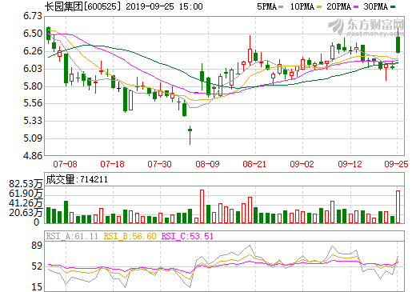Click the 07-18 date axis label

[113, 164]
